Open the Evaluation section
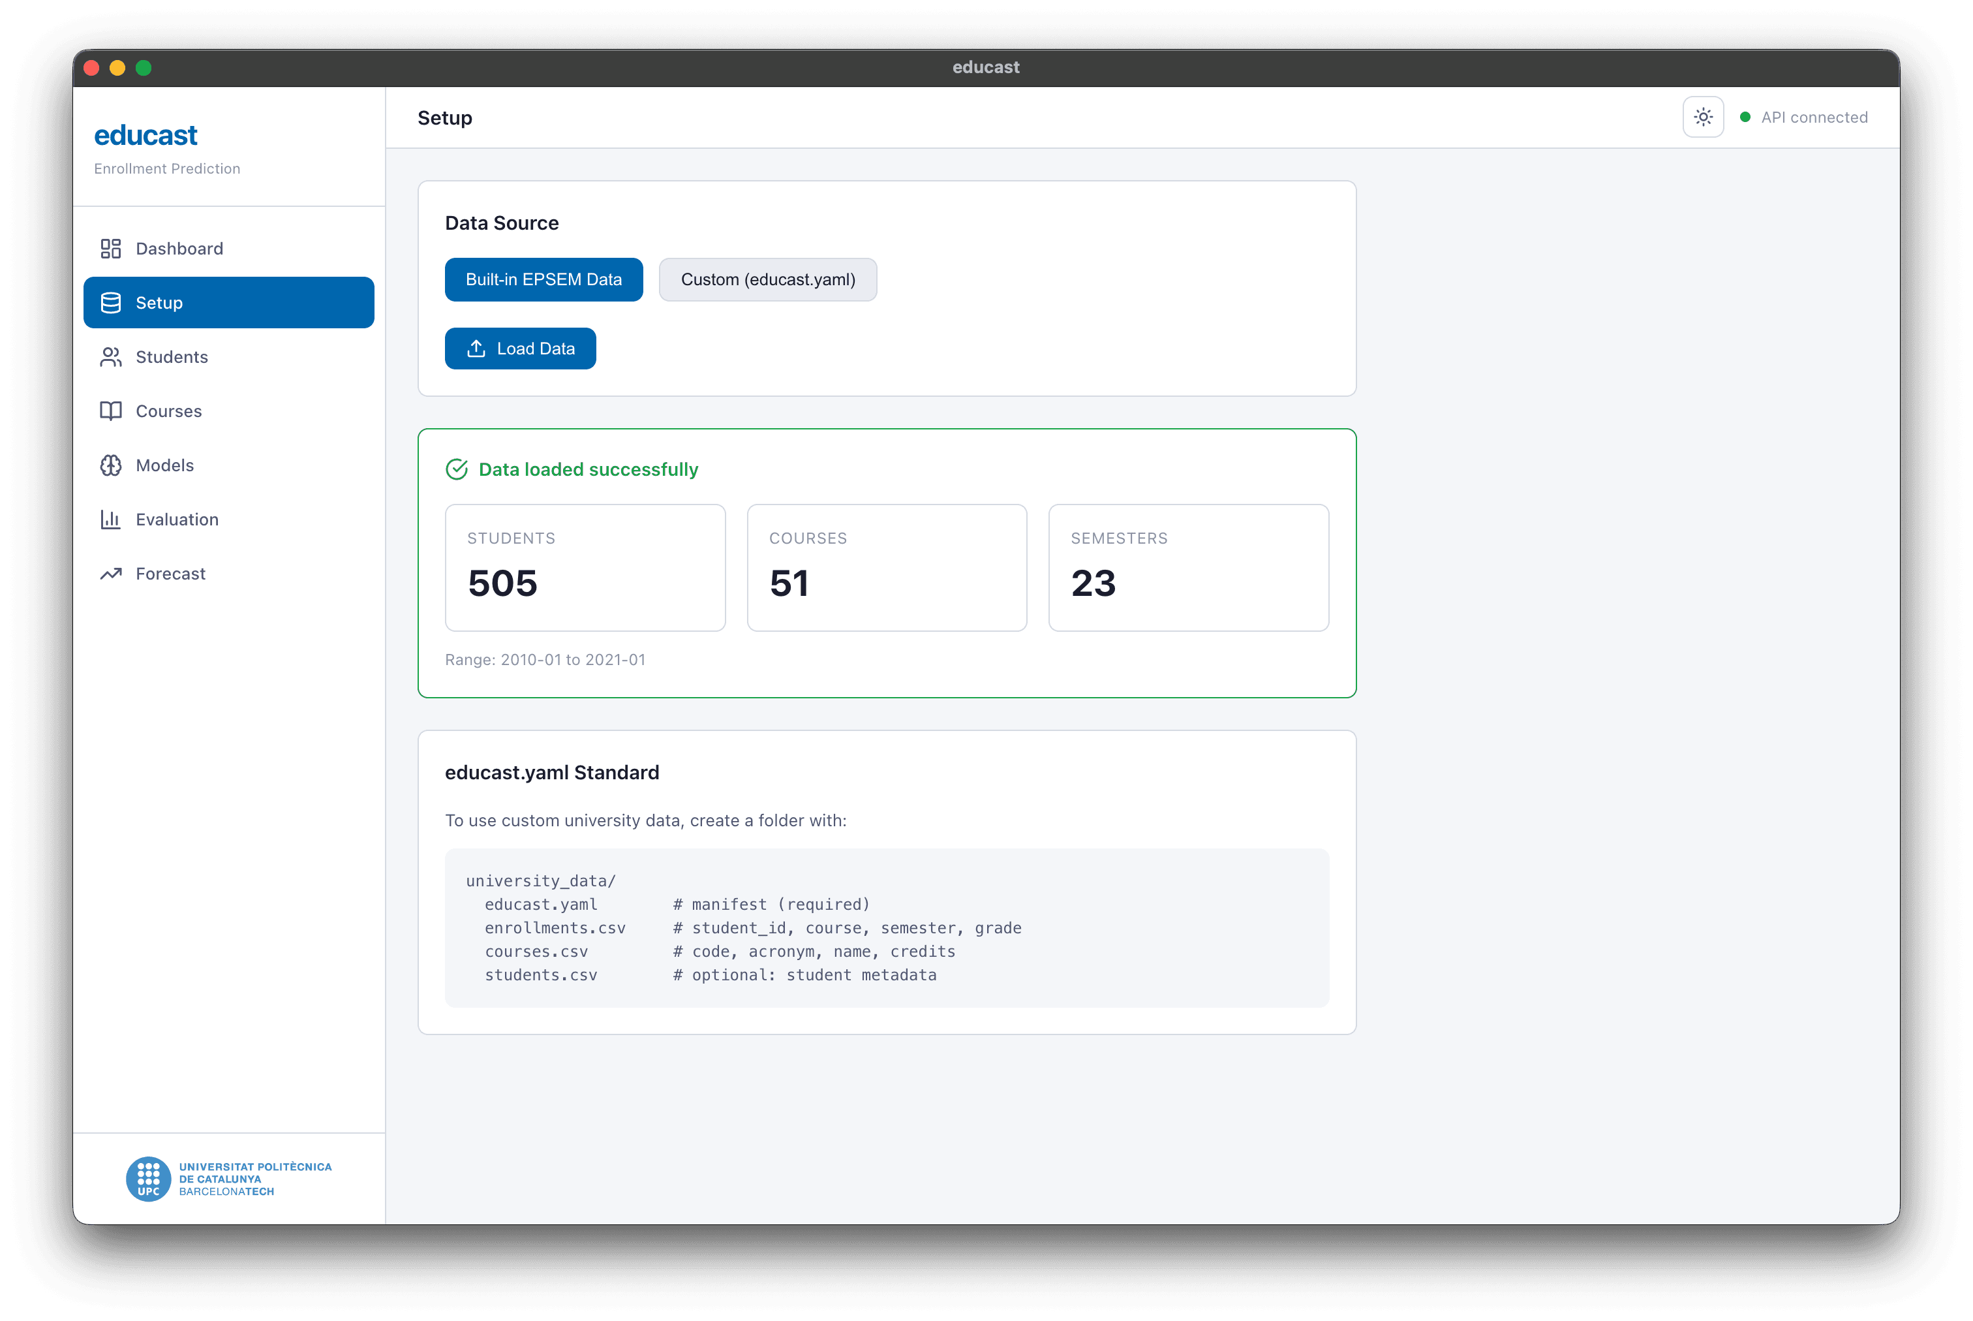 (229, 520)
